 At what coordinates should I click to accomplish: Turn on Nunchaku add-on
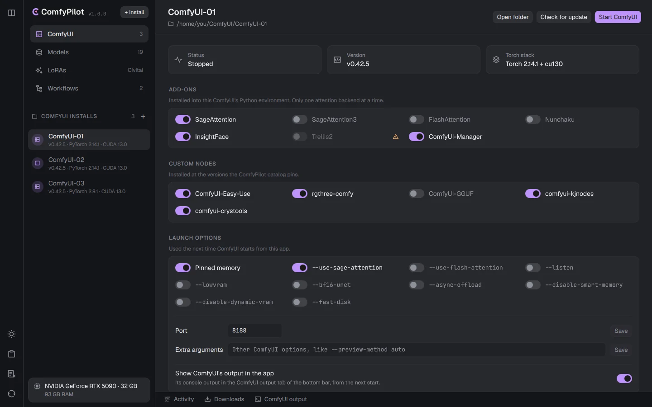tap(533, 119)
